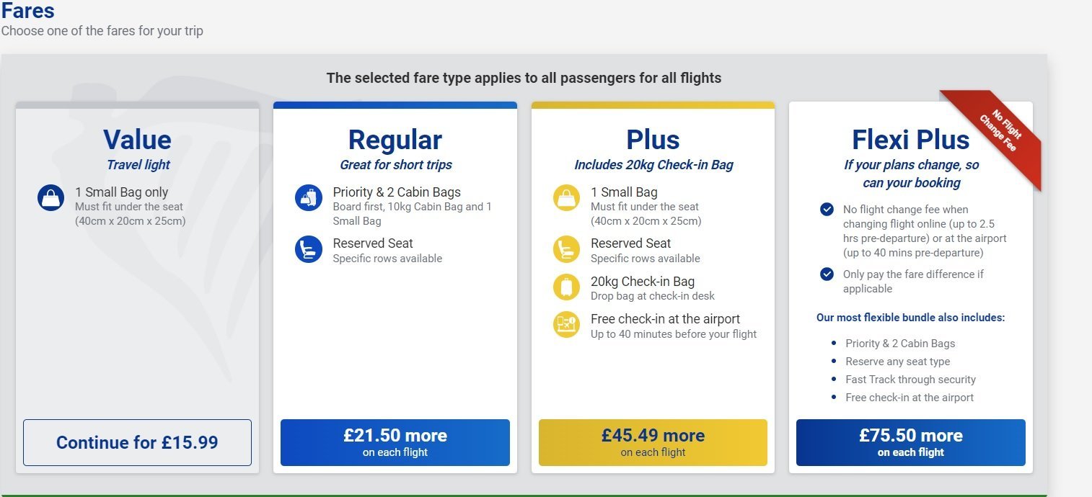Screen dimensions: 1092x497
Task: Click the Regular fare reserved seat icon
Action: 309,249
